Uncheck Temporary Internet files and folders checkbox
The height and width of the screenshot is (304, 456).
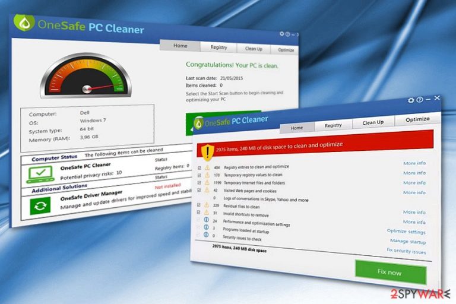click(x=199, y=183)
